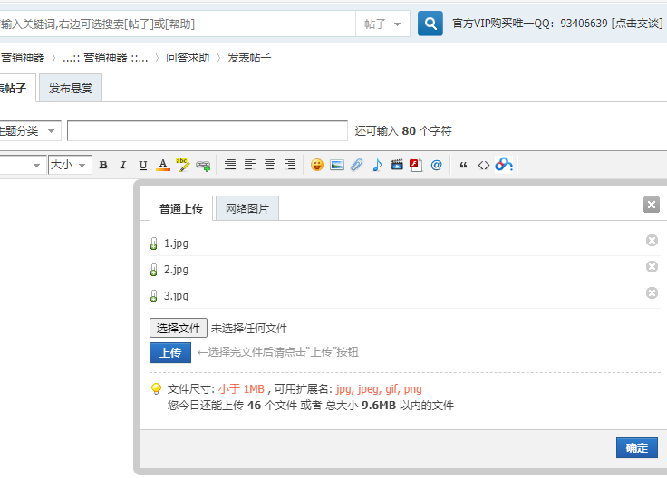Open the 帖子 search type dropdown
Image resolution: width=667 pixels, height=478 pixels.
(x=382, y=24)
